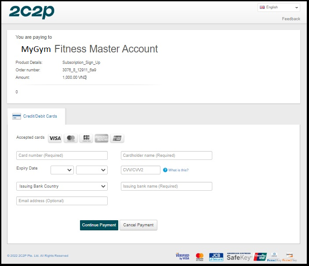The height and width of the screenshot is (266, 309).
Task: Click the American Express accepted card icon
Action: coord(102,138)
